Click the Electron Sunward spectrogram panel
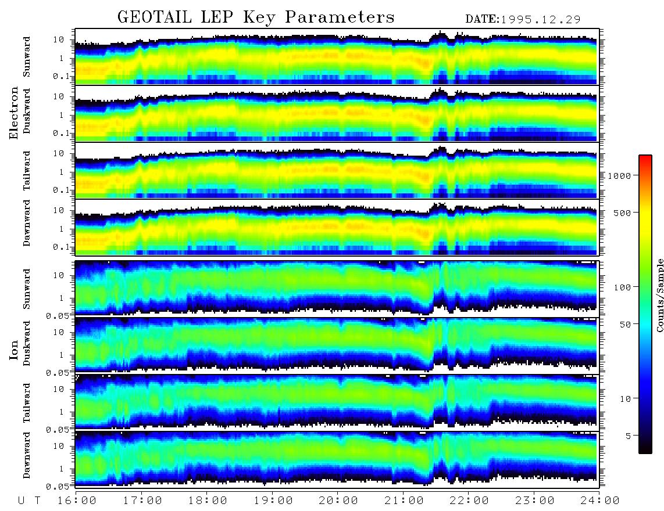The image size is (664, 511). [337, 57]
